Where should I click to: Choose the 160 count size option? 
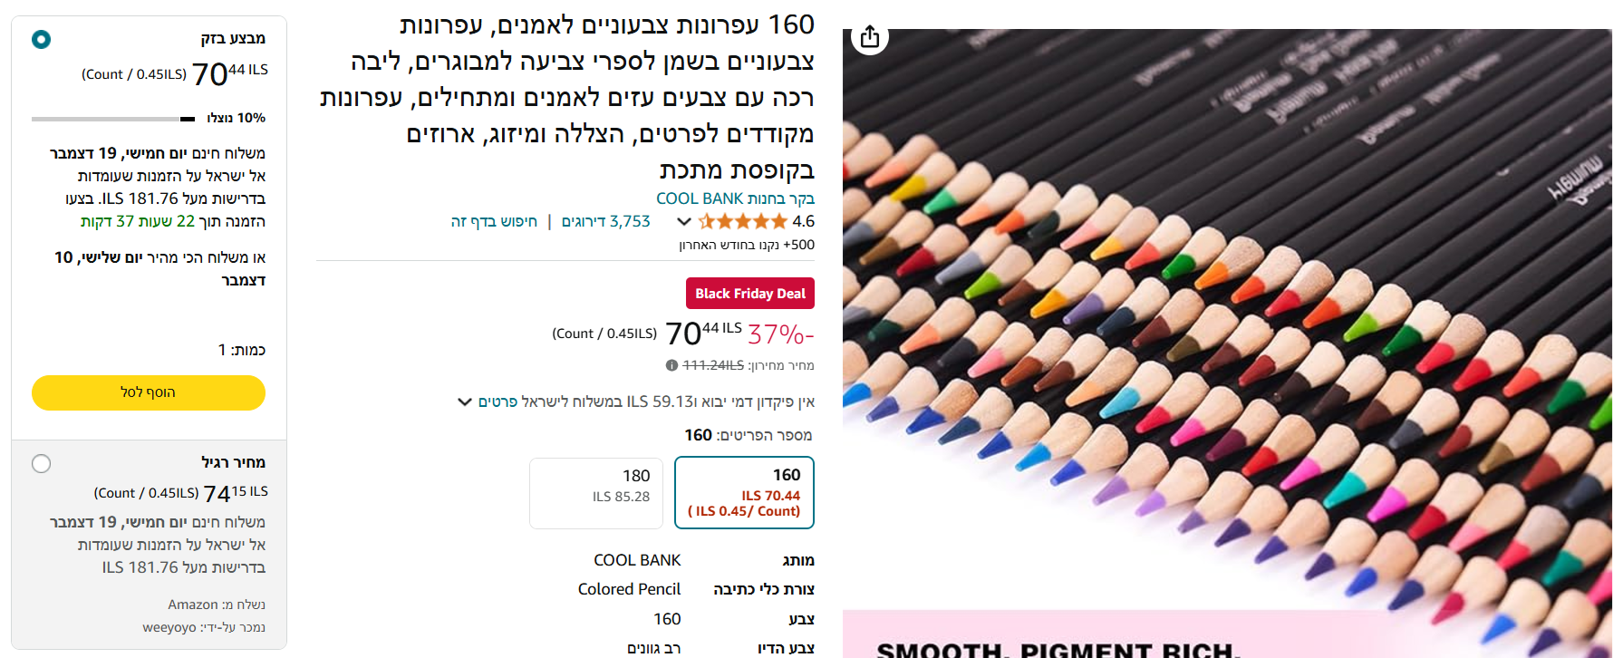[745, 492]
